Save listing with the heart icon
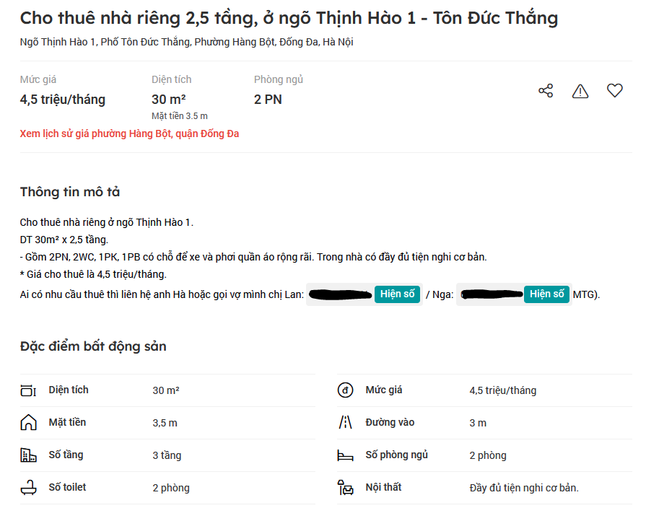The width and height of the screenshot is (646, 508). coord(614,91)
